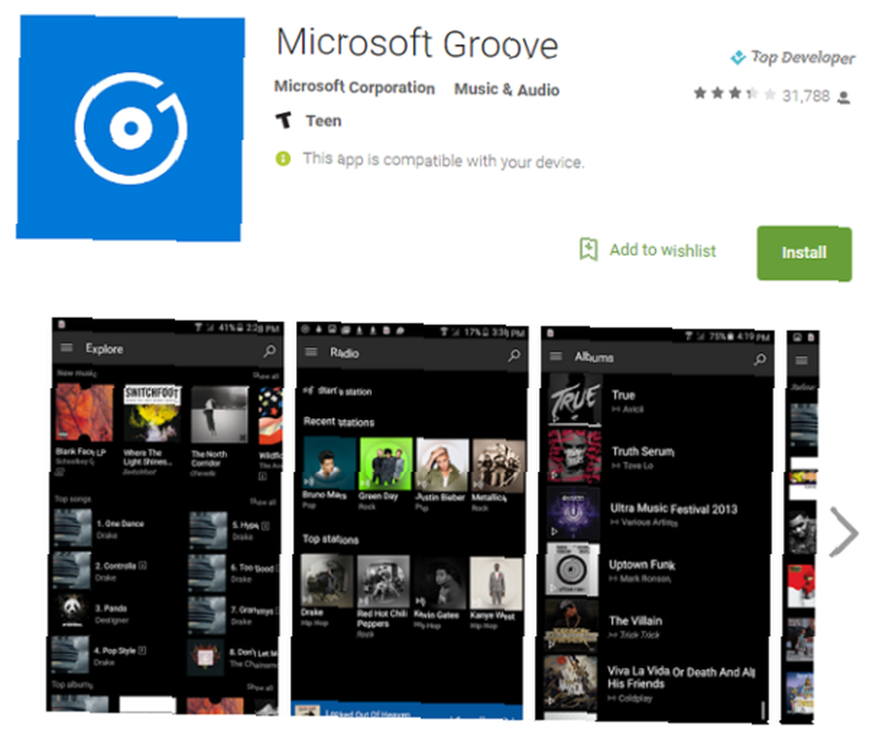Image resolution: width=879 pixels, height=736 pixels.
Task: Select The North Corridor album cover
Action: point(219,415)
